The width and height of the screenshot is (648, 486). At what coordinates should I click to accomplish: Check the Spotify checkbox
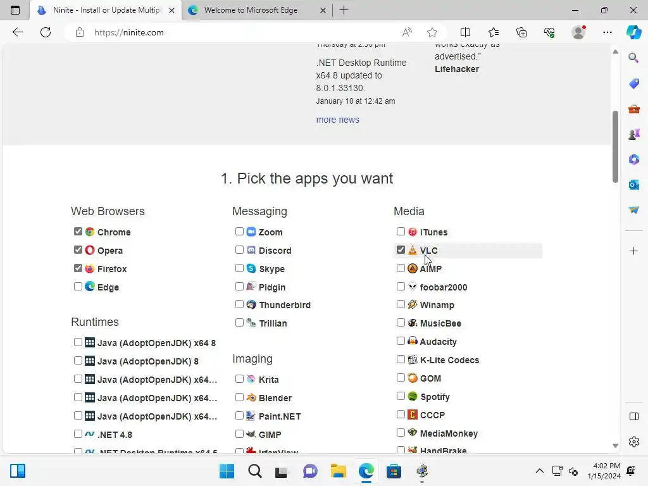401,396
